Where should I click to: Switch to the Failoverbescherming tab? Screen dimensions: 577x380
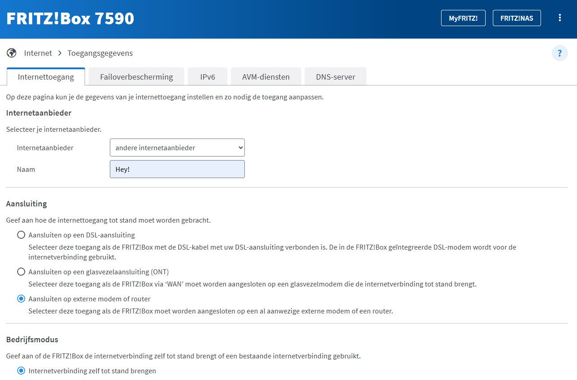(136, 77)
